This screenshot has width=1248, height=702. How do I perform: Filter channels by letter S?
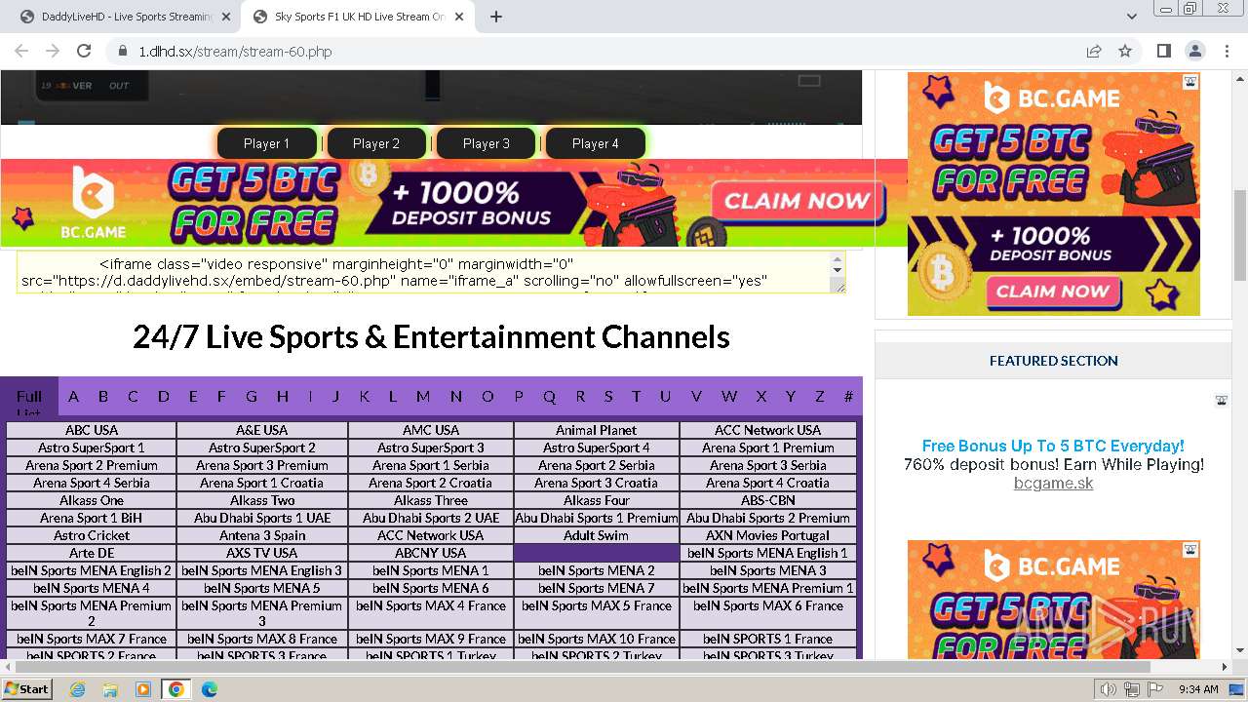coord(608,396)
